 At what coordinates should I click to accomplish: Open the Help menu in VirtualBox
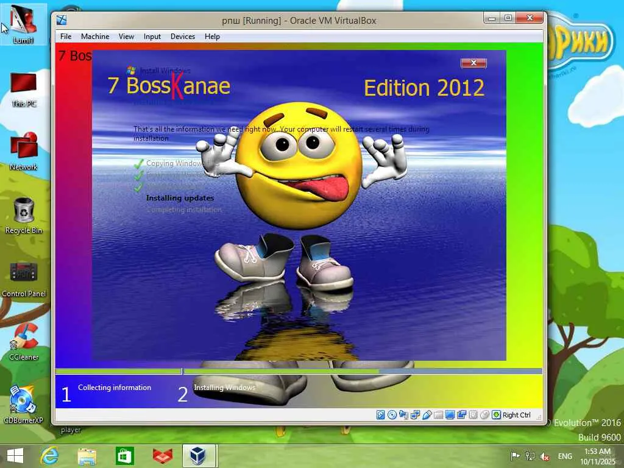(212, 36)
